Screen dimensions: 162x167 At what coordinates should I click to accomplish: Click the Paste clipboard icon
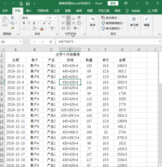[5, 20]
